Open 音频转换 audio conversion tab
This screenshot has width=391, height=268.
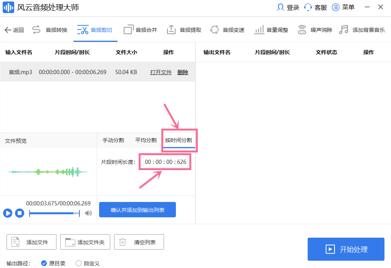pyautogui.click(x=50, y=30)
